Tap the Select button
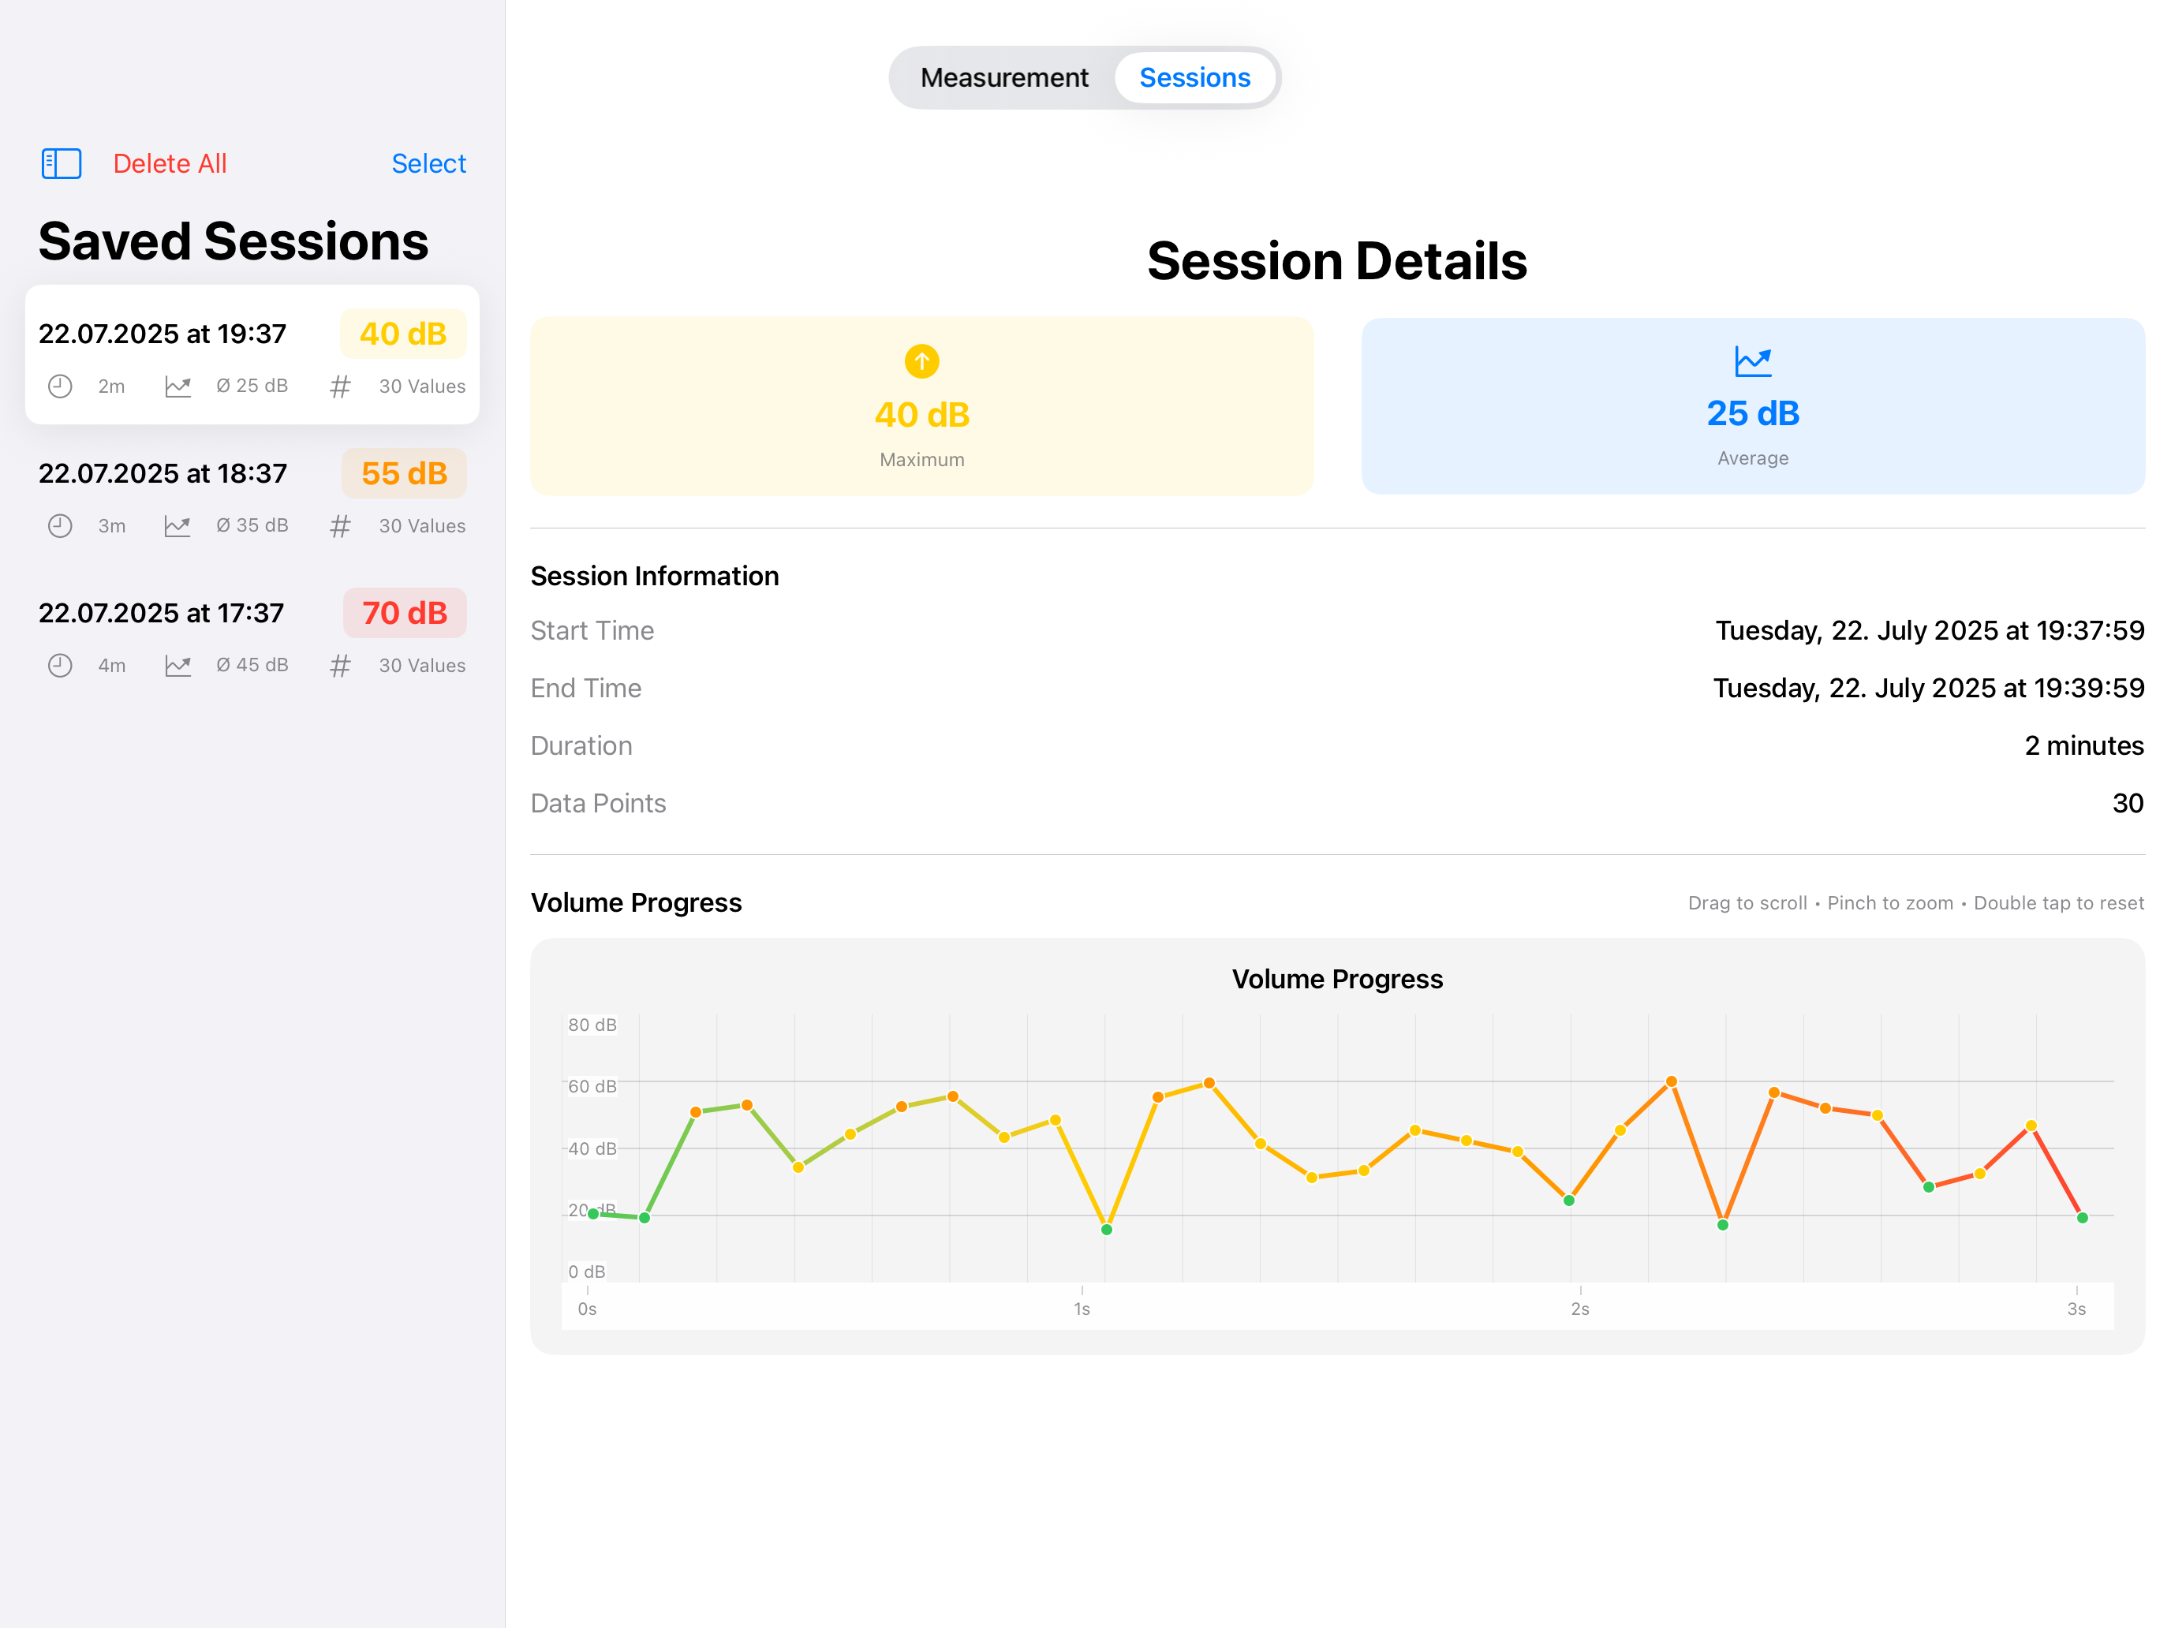2171x1628 pixels. pyautogui.click(x=429, y=163)
